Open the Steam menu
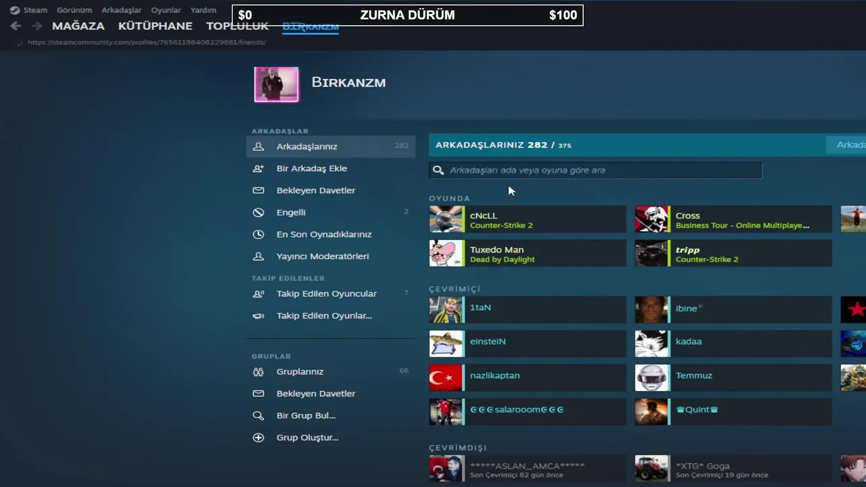Image resolution: width=866 pixels, height=487 pixels. [x=35, y=10]
